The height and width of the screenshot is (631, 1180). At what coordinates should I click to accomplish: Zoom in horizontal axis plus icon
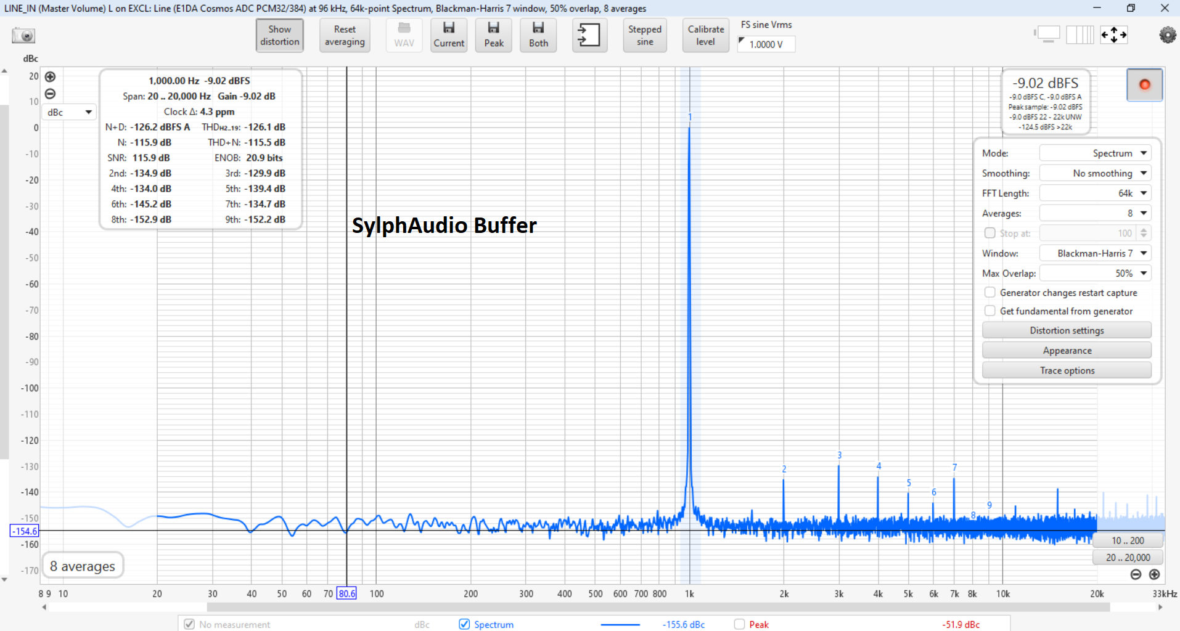[x=1154, y=574]
